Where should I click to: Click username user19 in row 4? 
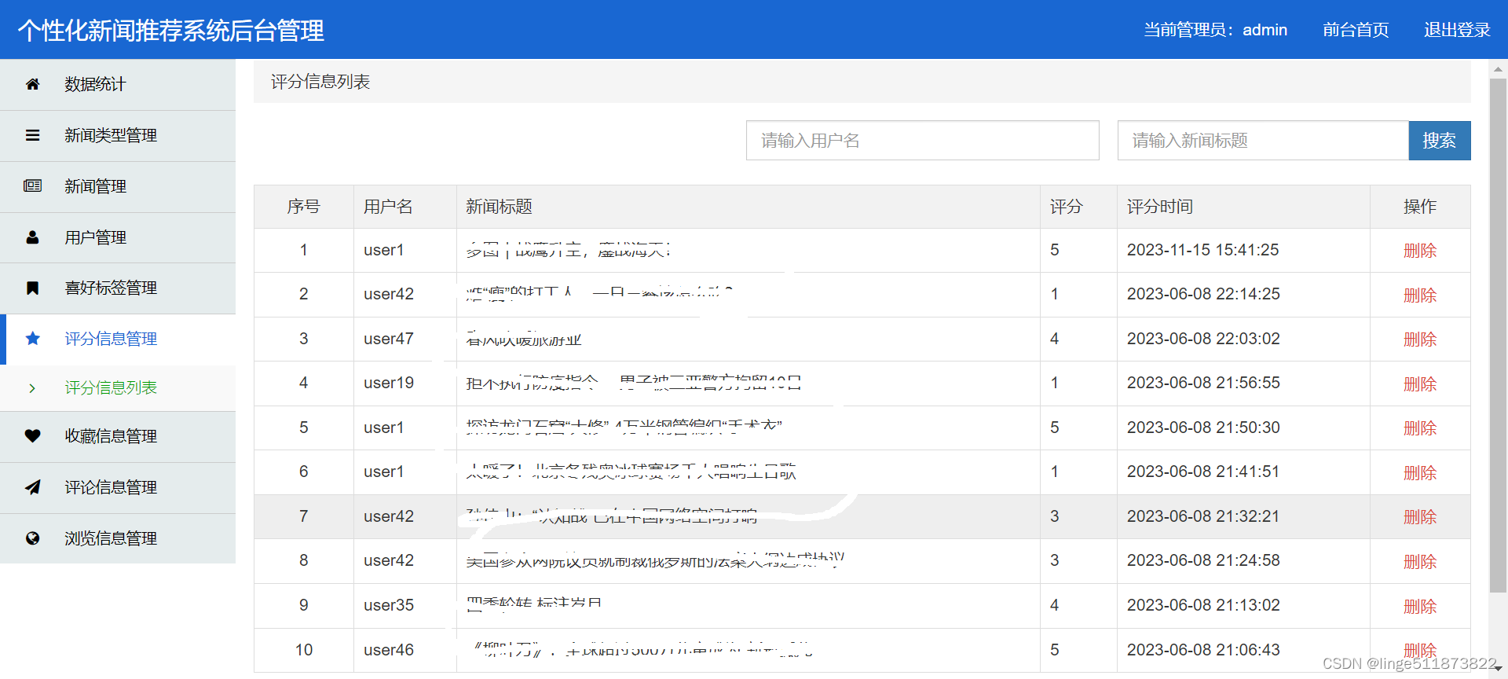(x=388, y=383)
